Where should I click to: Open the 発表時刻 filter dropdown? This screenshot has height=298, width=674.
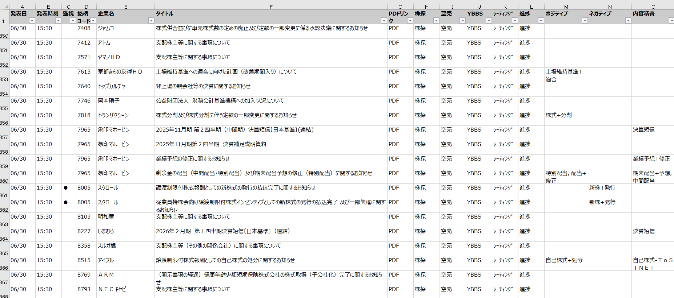[58, 21]
